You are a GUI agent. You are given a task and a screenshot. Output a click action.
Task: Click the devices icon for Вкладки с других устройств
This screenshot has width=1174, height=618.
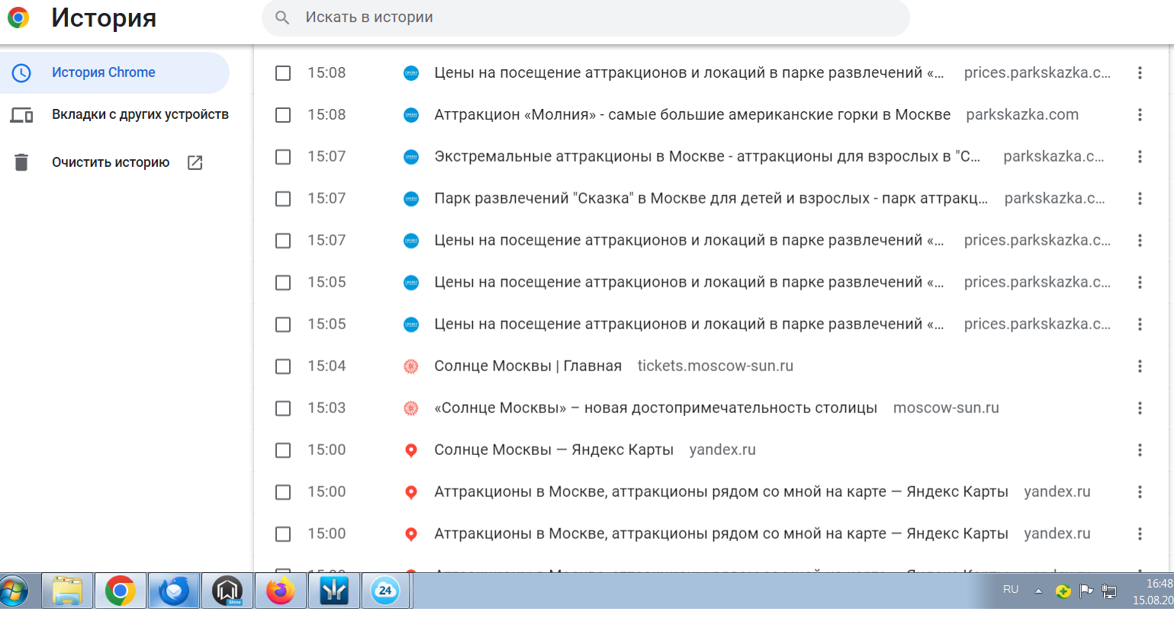pyautogui.click(x=21, y=115)
